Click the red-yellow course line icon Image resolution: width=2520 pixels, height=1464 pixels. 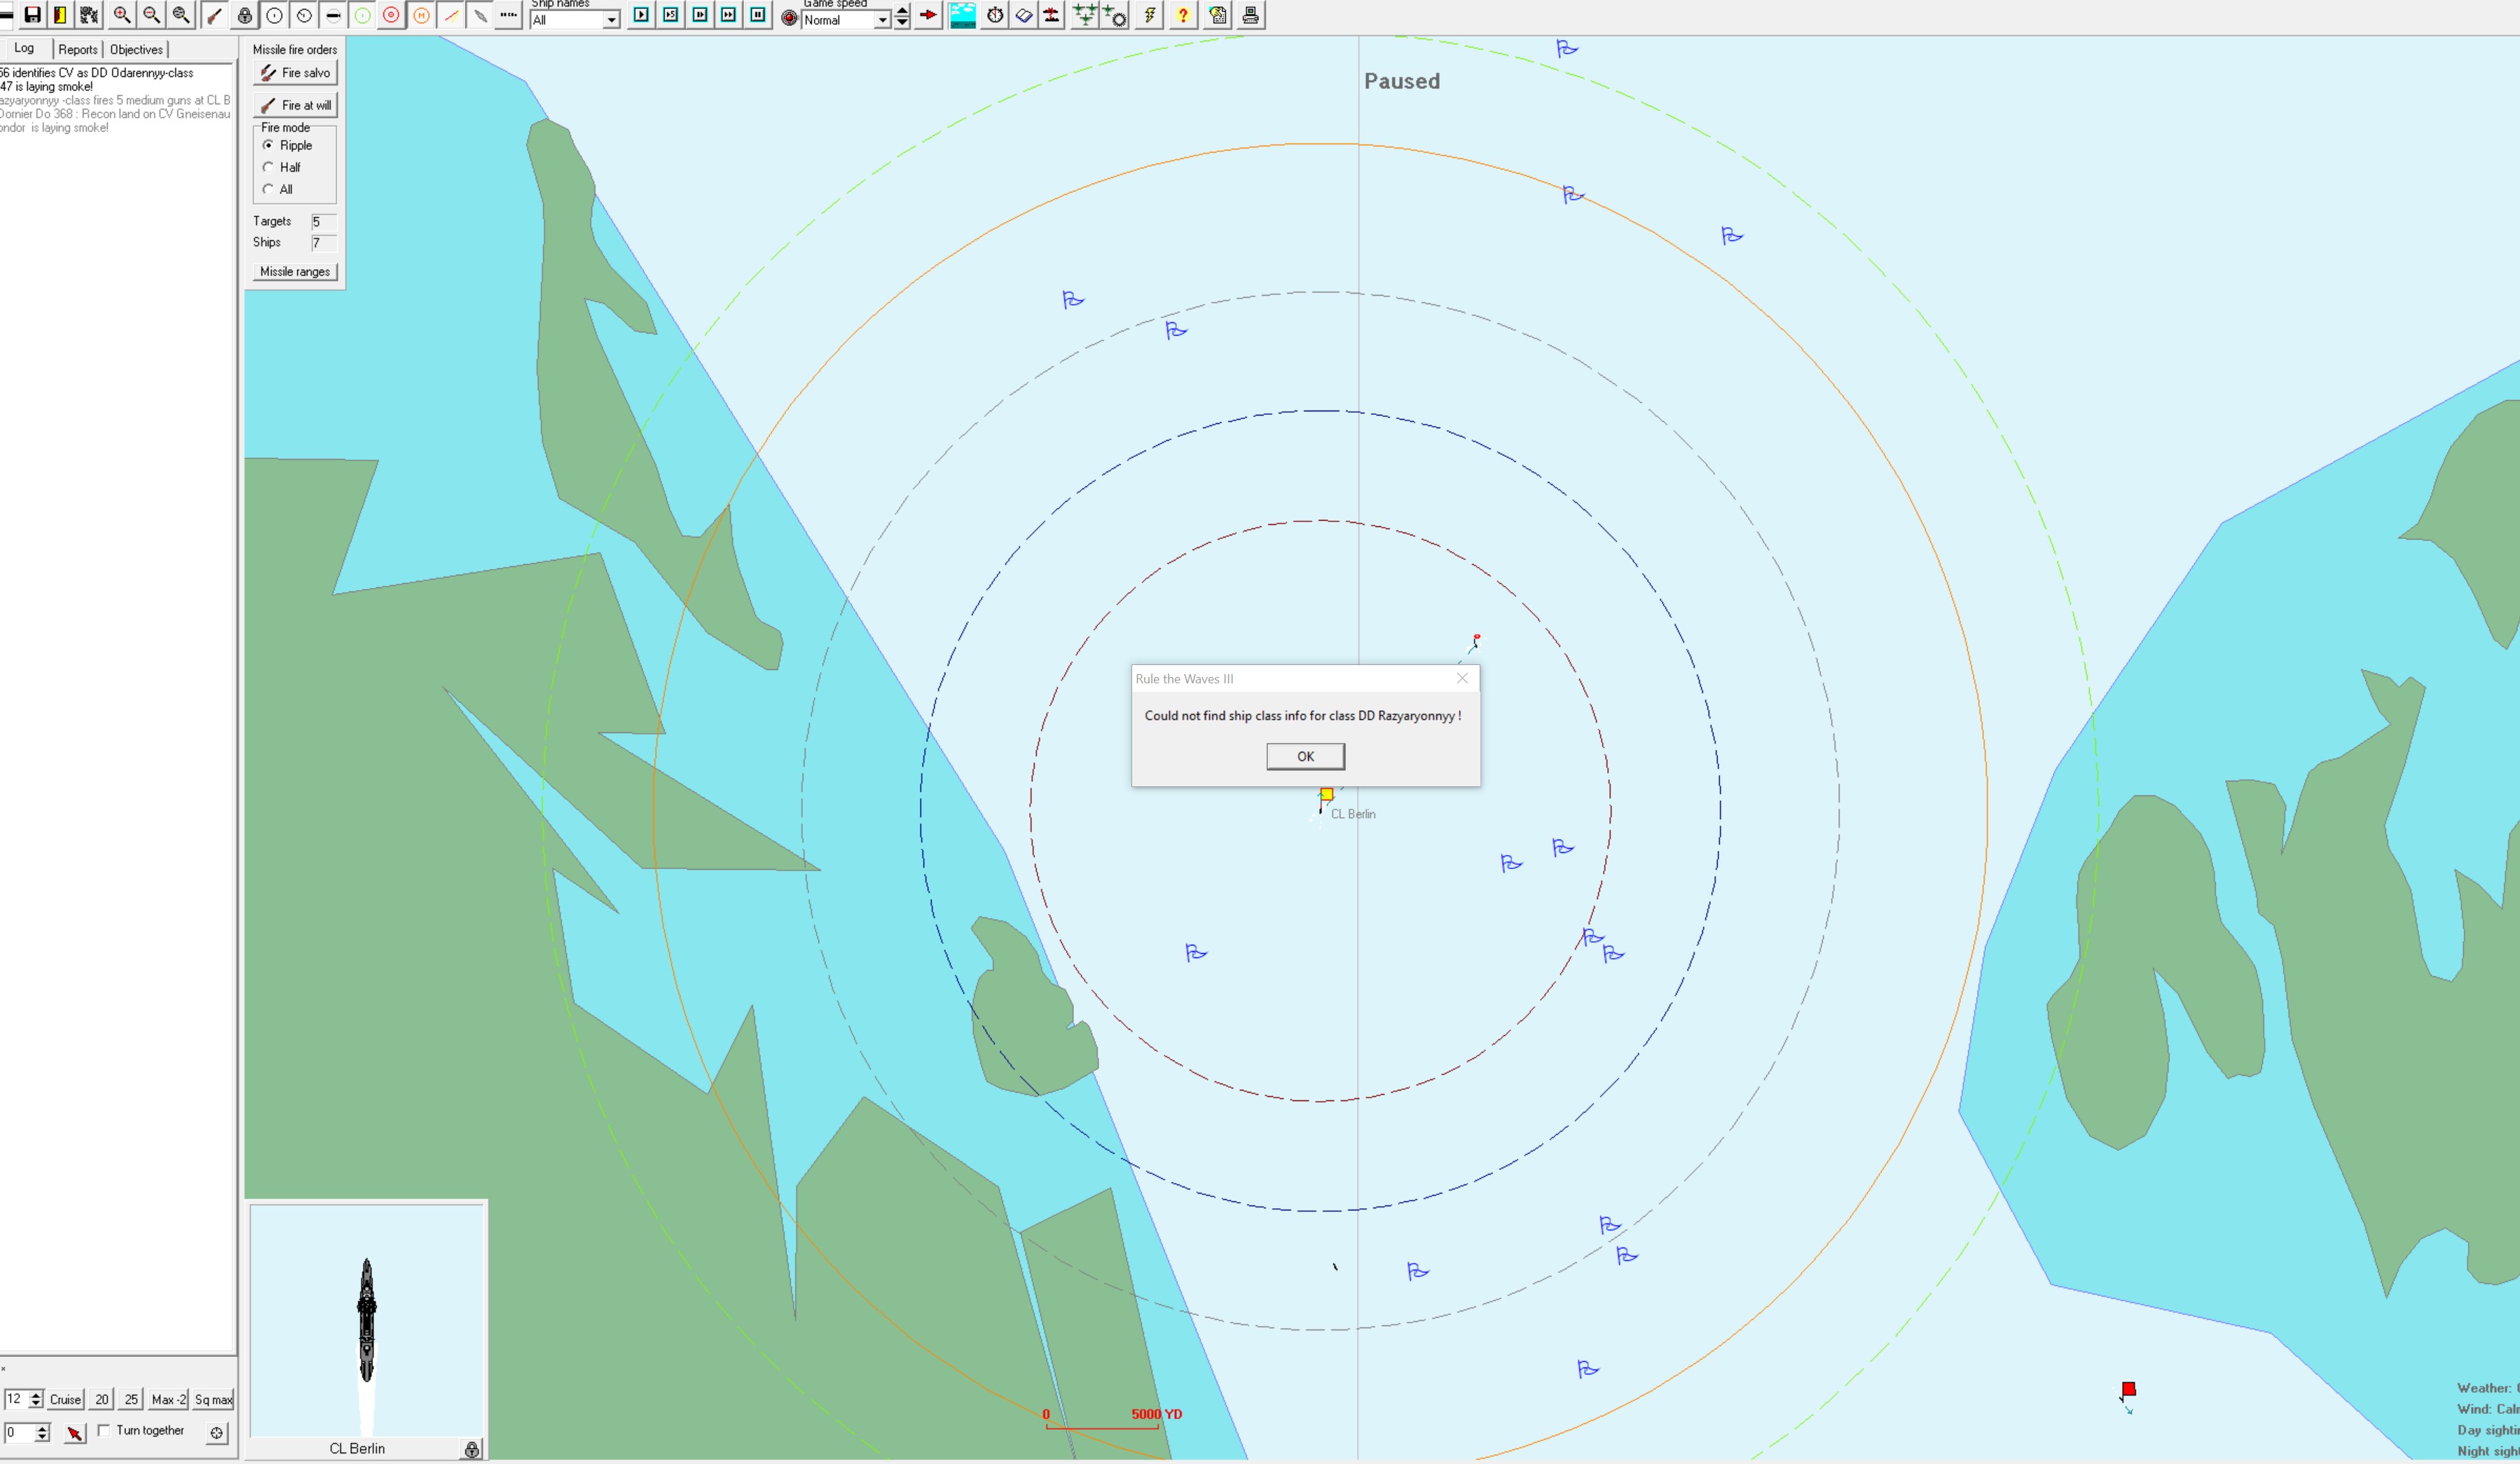(452, 15)
